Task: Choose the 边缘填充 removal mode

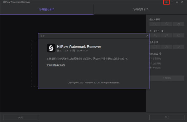Action: click(x=156, y=63)
